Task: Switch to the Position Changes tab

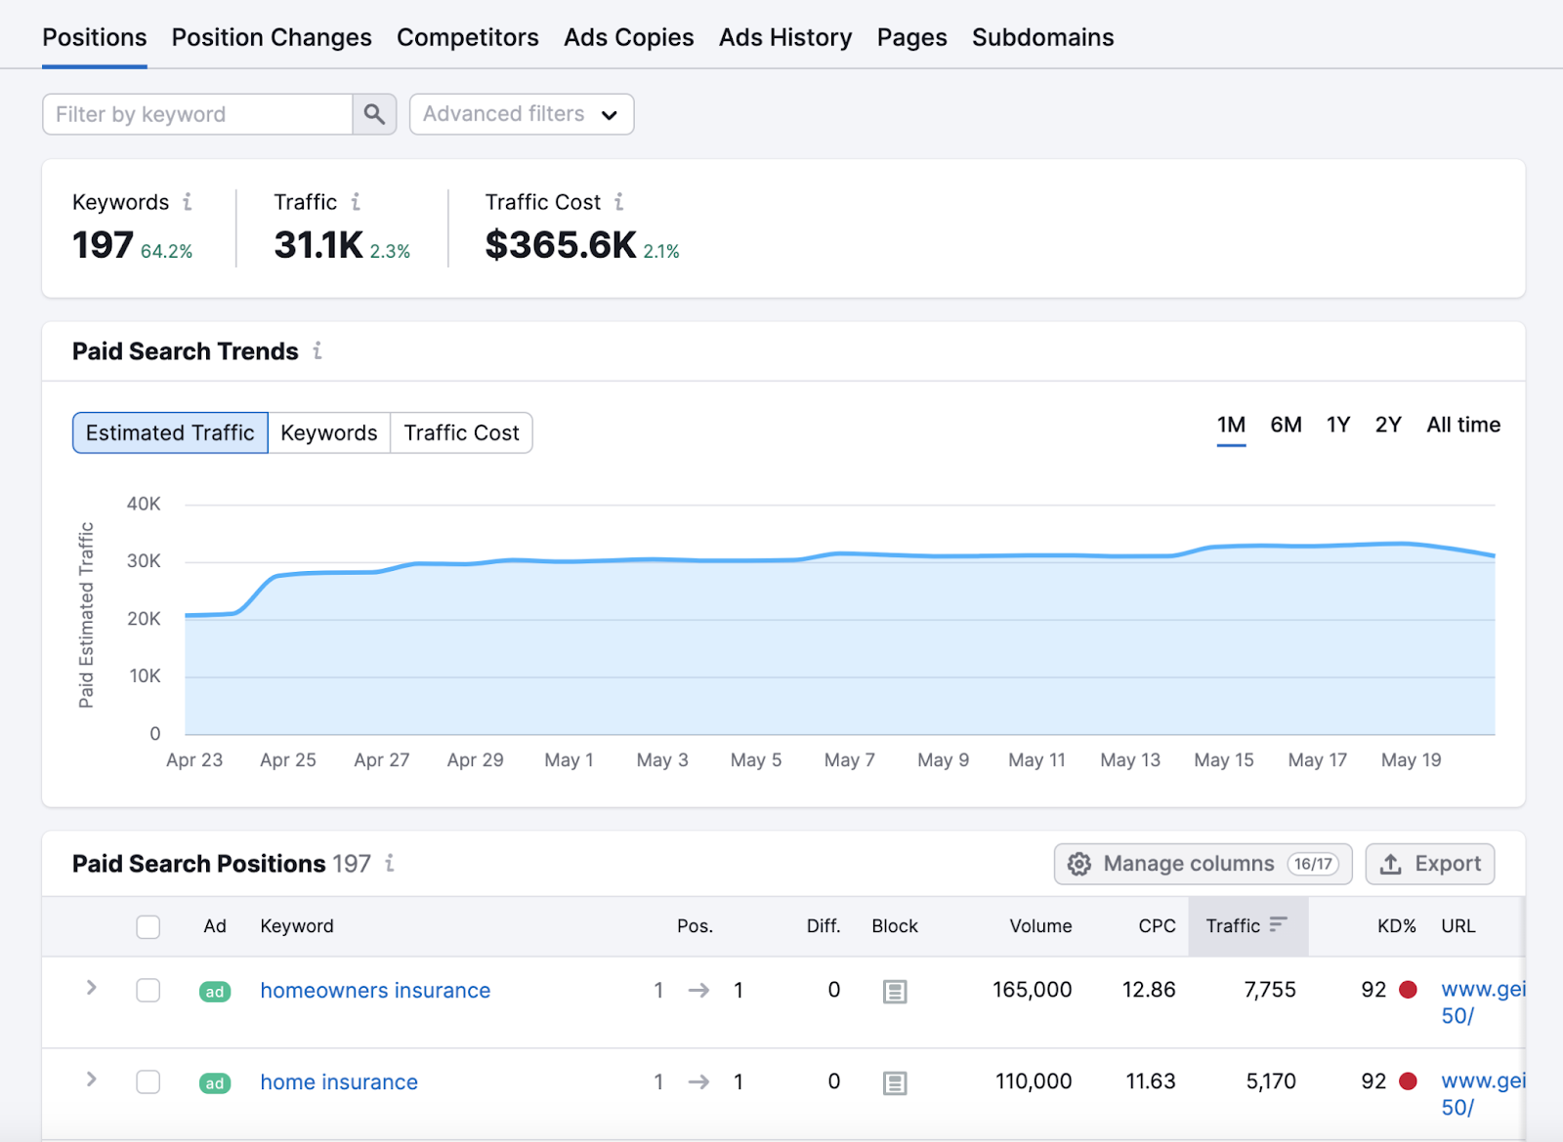Action: [272, 37]
